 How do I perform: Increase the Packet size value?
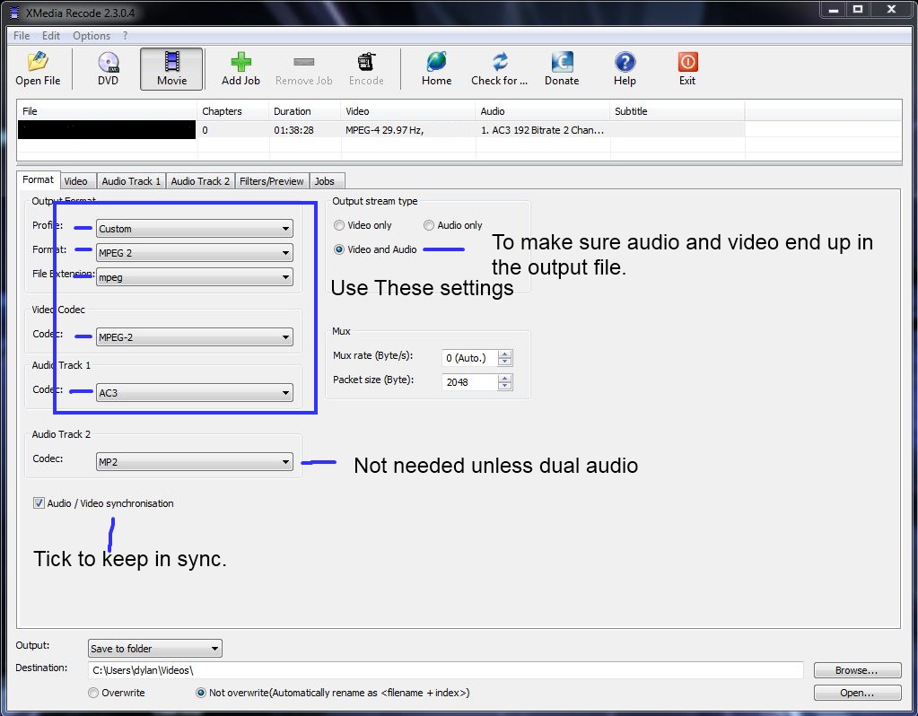pyautogui.click(x=504, y=379)
